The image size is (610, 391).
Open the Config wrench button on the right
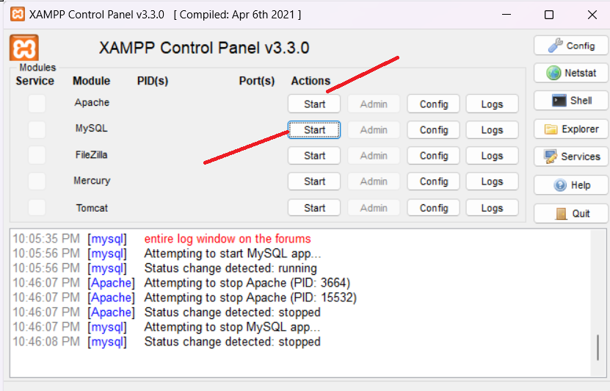[570, 46]
